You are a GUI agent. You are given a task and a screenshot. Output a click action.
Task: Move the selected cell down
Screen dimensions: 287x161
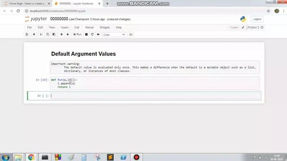(68, 34)
